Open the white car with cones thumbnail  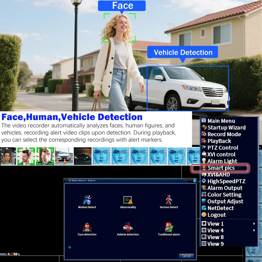pos(64,156)
